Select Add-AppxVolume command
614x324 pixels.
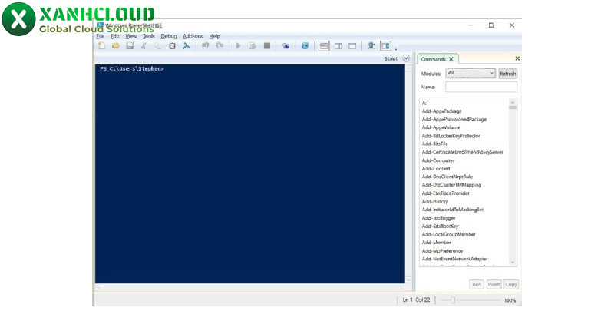point(441,127)
